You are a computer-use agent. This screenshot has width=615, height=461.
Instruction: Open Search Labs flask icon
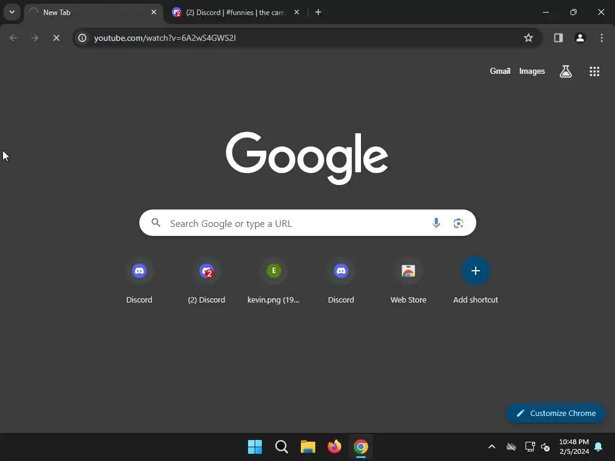(x=565, y=71)
